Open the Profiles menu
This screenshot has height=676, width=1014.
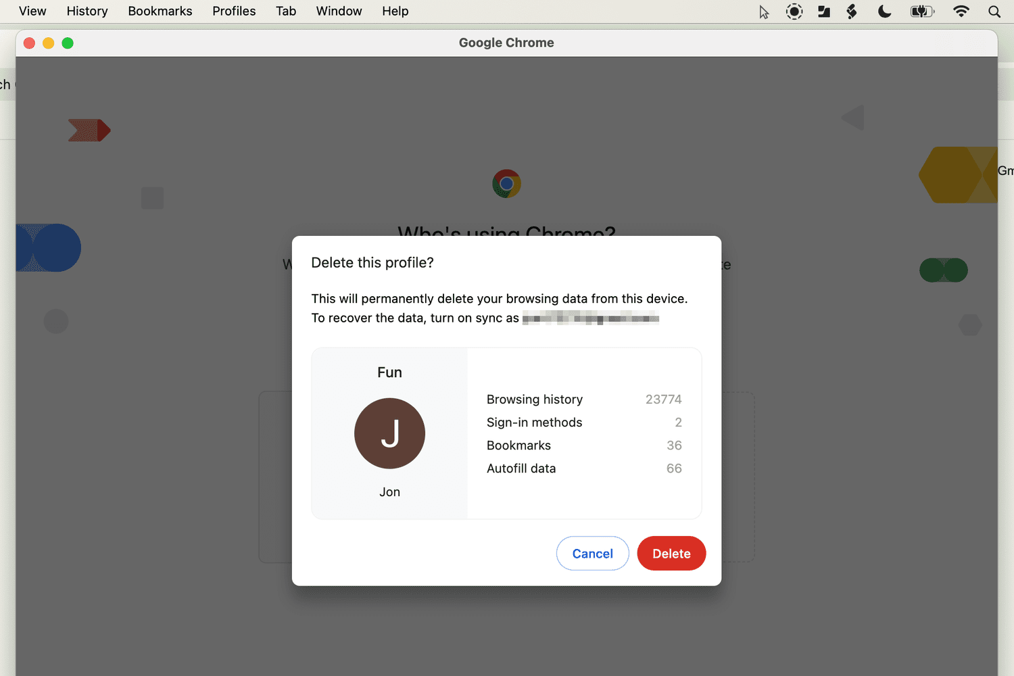point(234,11)
